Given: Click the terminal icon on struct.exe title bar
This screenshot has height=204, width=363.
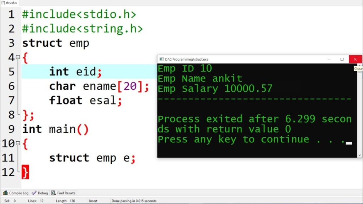Looking at the screenshot, I should pos(161,59).
